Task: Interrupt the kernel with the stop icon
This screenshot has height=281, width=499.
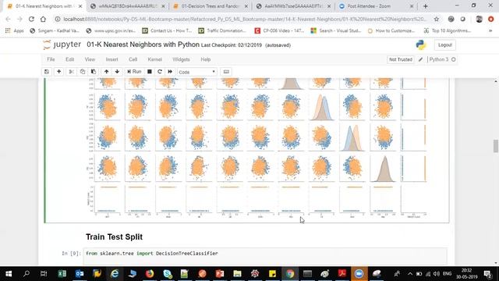Action: (x=149, y=72)
